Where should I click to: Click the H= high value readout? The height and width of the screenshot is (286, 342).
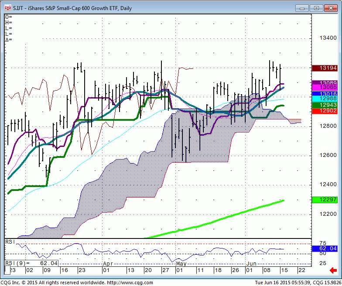point(9,23)
